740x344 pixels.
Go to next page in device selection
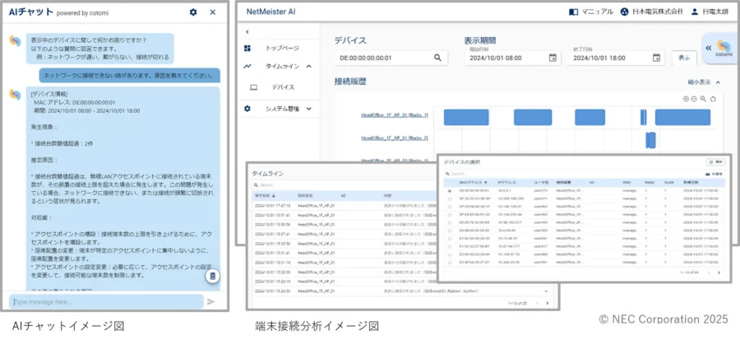[719, 272]
